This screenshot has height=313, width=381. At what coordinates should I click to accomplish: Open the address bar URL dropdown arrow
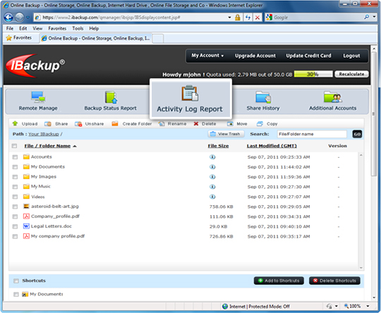click(x=229, y=17)
